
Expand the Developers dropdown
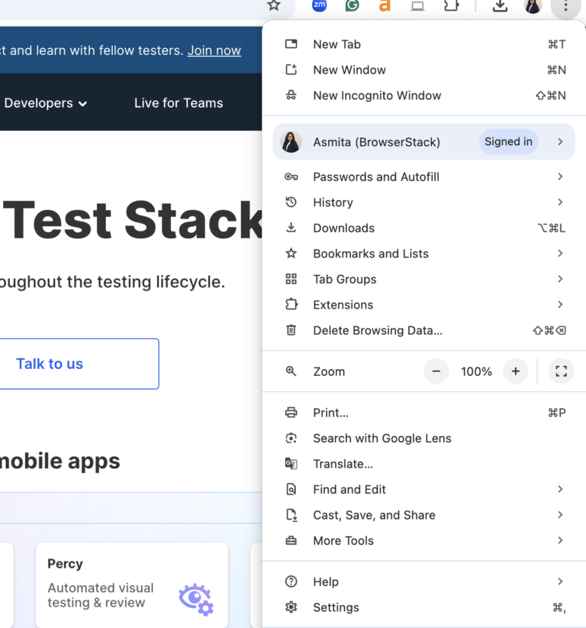(46, 103)
